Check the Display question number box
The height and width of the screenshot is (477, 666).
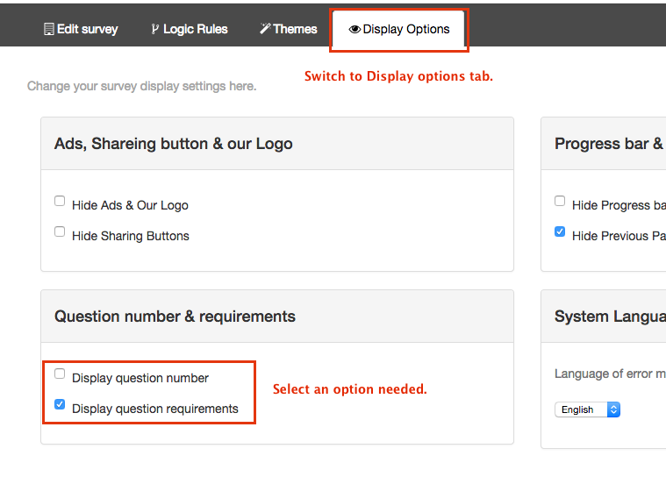click(60, 374)
